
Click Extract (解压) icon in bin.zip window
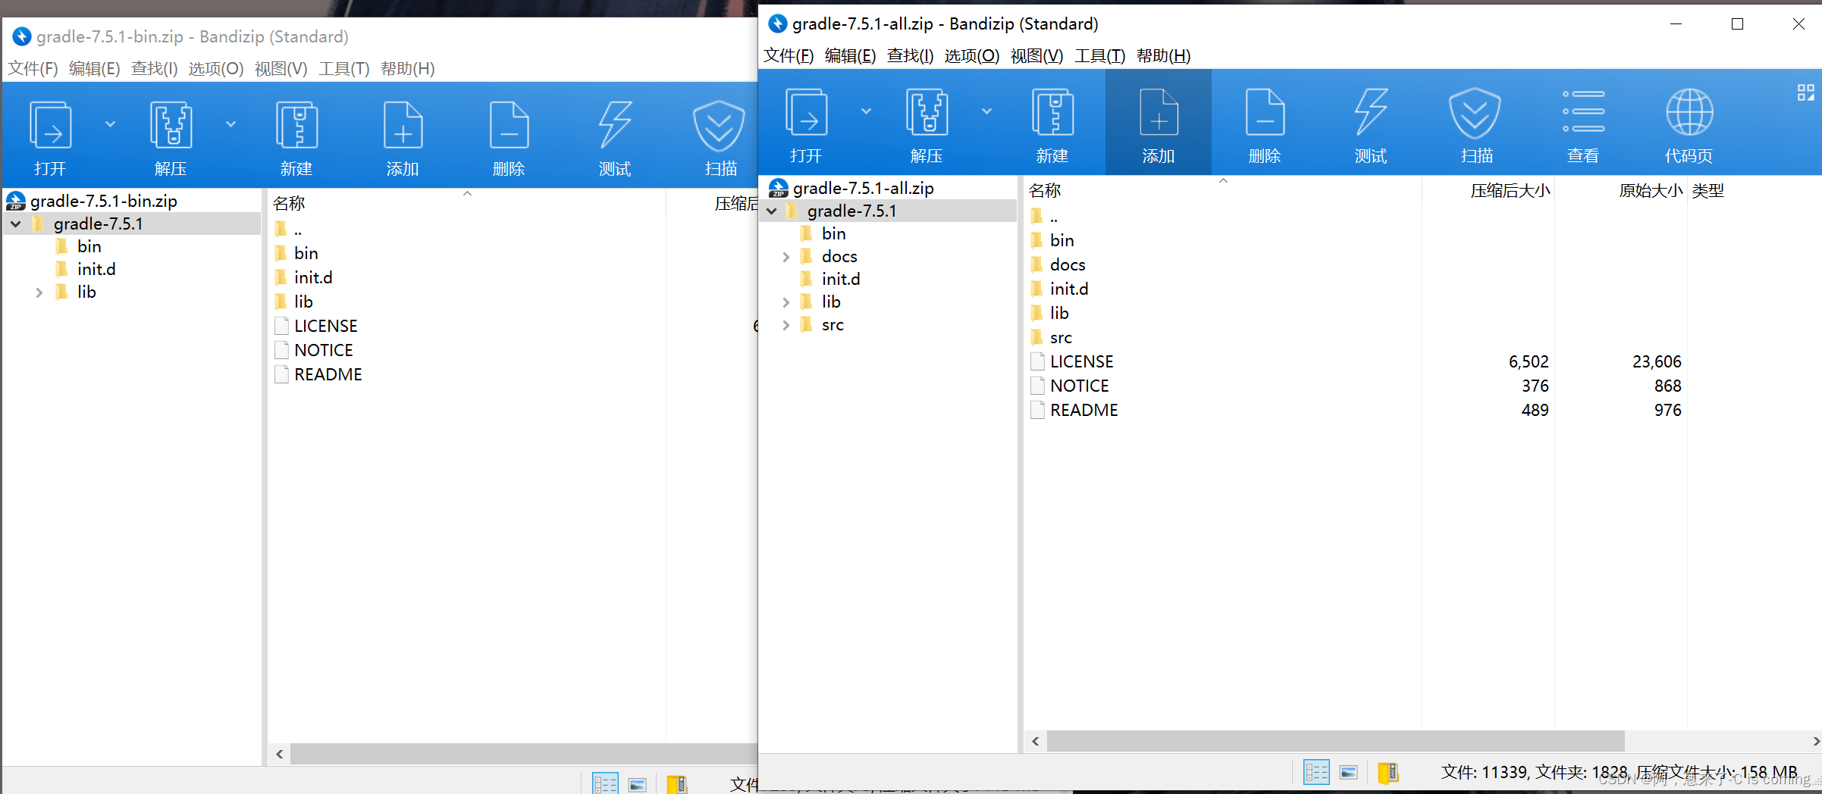click(x=171, y=125)
